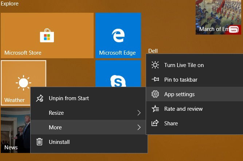Click the share arrow icon

coord(155,123)
